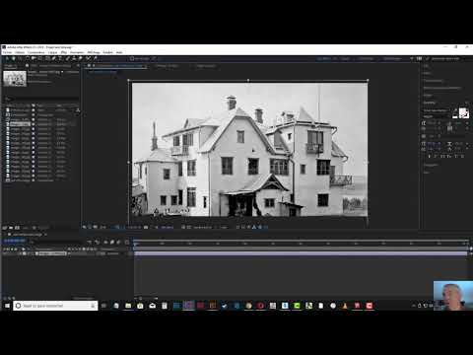Click the Windows taskbar search box

click(55, 306)
